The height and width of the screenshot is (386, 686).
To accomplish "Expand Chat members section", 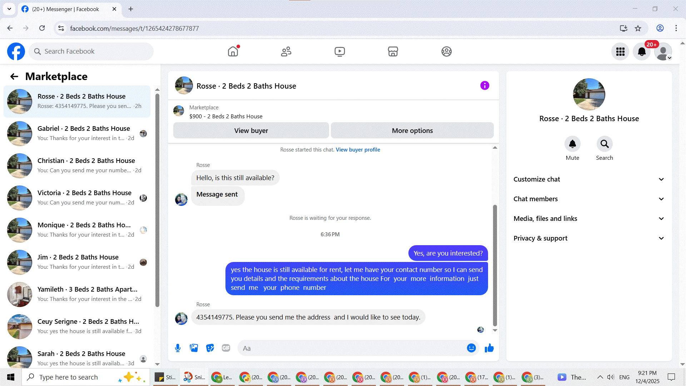I will point(589,199).
